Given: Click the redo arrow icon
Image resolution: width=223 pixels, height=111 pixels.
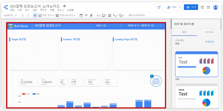Looking at the screenshot, I should [28, 16].
